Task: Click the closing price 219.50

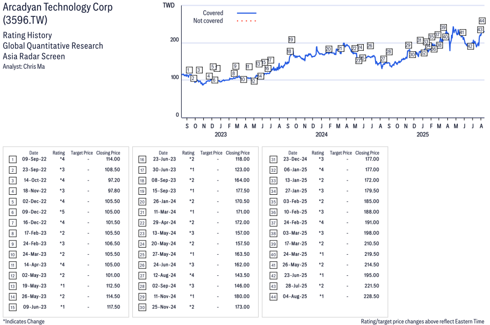Action: [x=371, y=254]
